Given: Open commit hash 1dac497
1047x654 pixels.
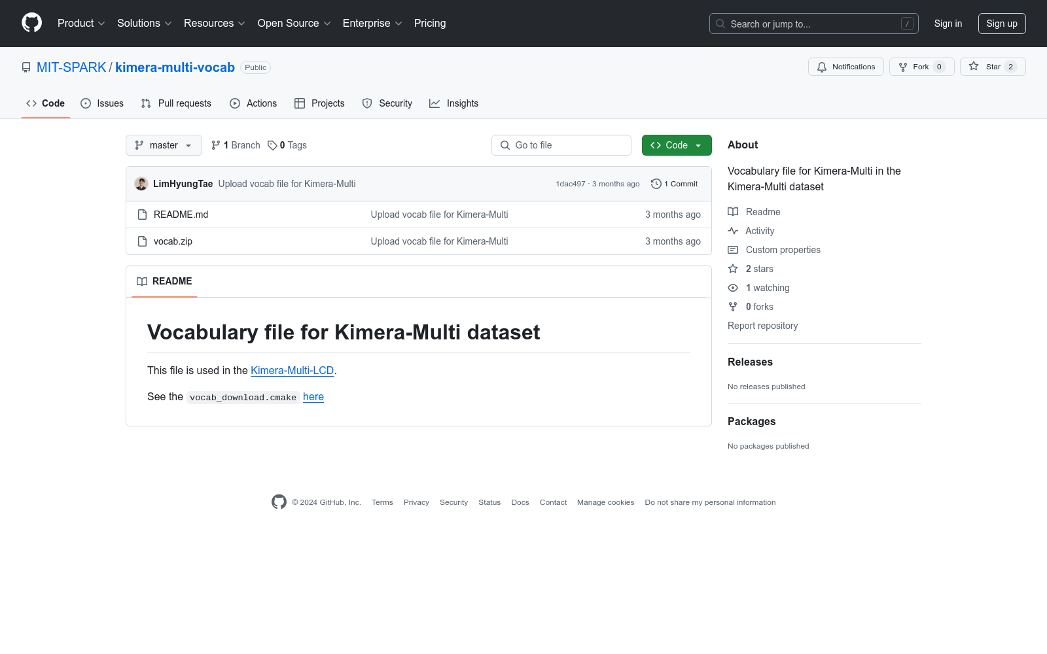Looking at the screenshot, I should pyautogui.click(x=571, y=184).
